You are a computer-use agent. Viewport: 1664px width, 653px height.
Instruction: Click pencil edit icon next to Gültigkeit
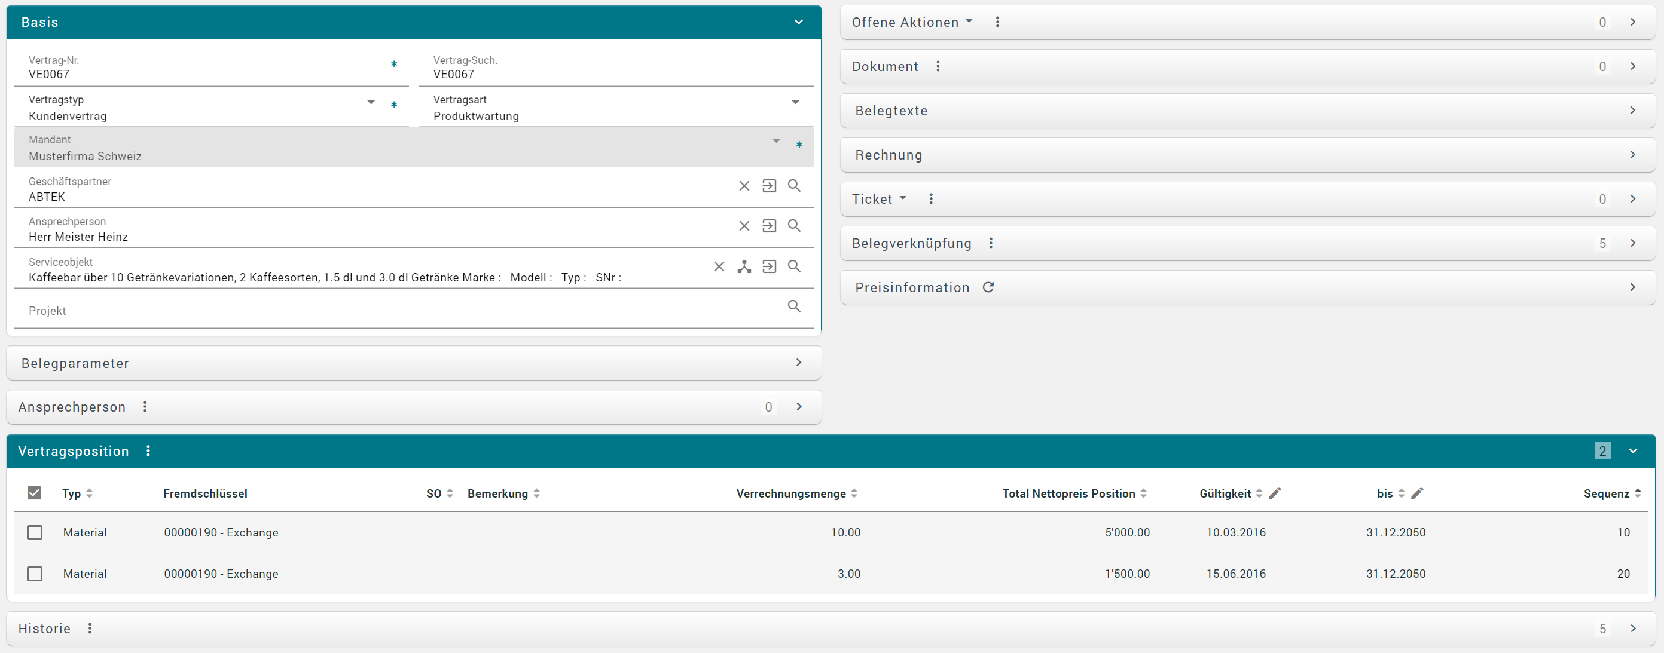point(1275,493)
